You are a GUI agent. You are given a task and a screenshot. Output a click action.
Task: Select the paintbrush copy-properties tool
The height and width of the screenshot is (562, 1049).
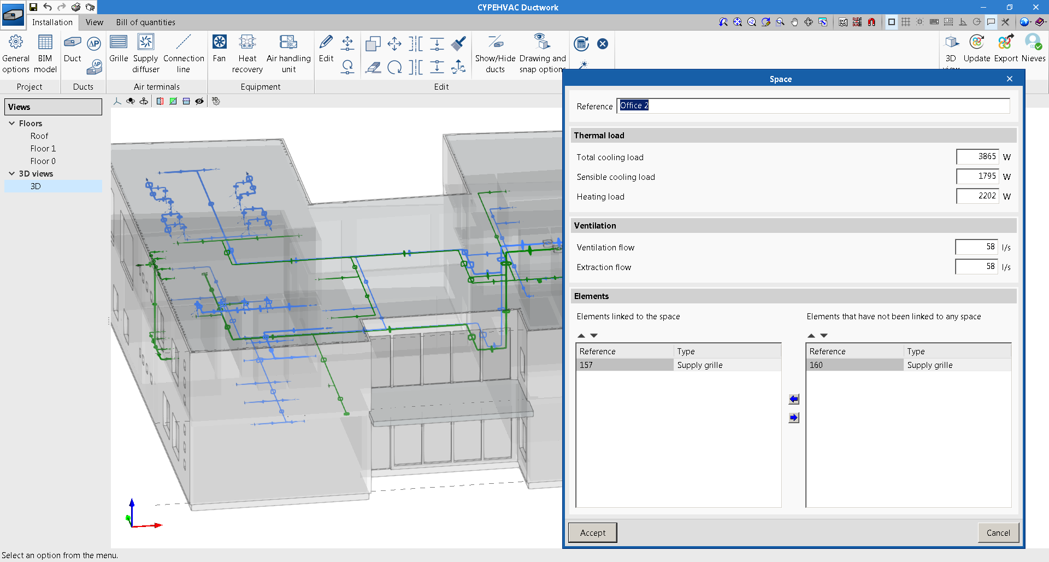pos(458,43)
